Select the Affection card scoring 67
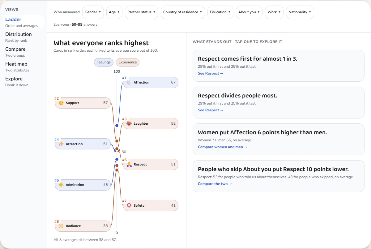 [x=151, y=83]
